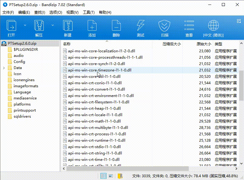Select the sqldrivers folder
The width and height of the screenshot is (244, 180).
click(x=22, y=116)
